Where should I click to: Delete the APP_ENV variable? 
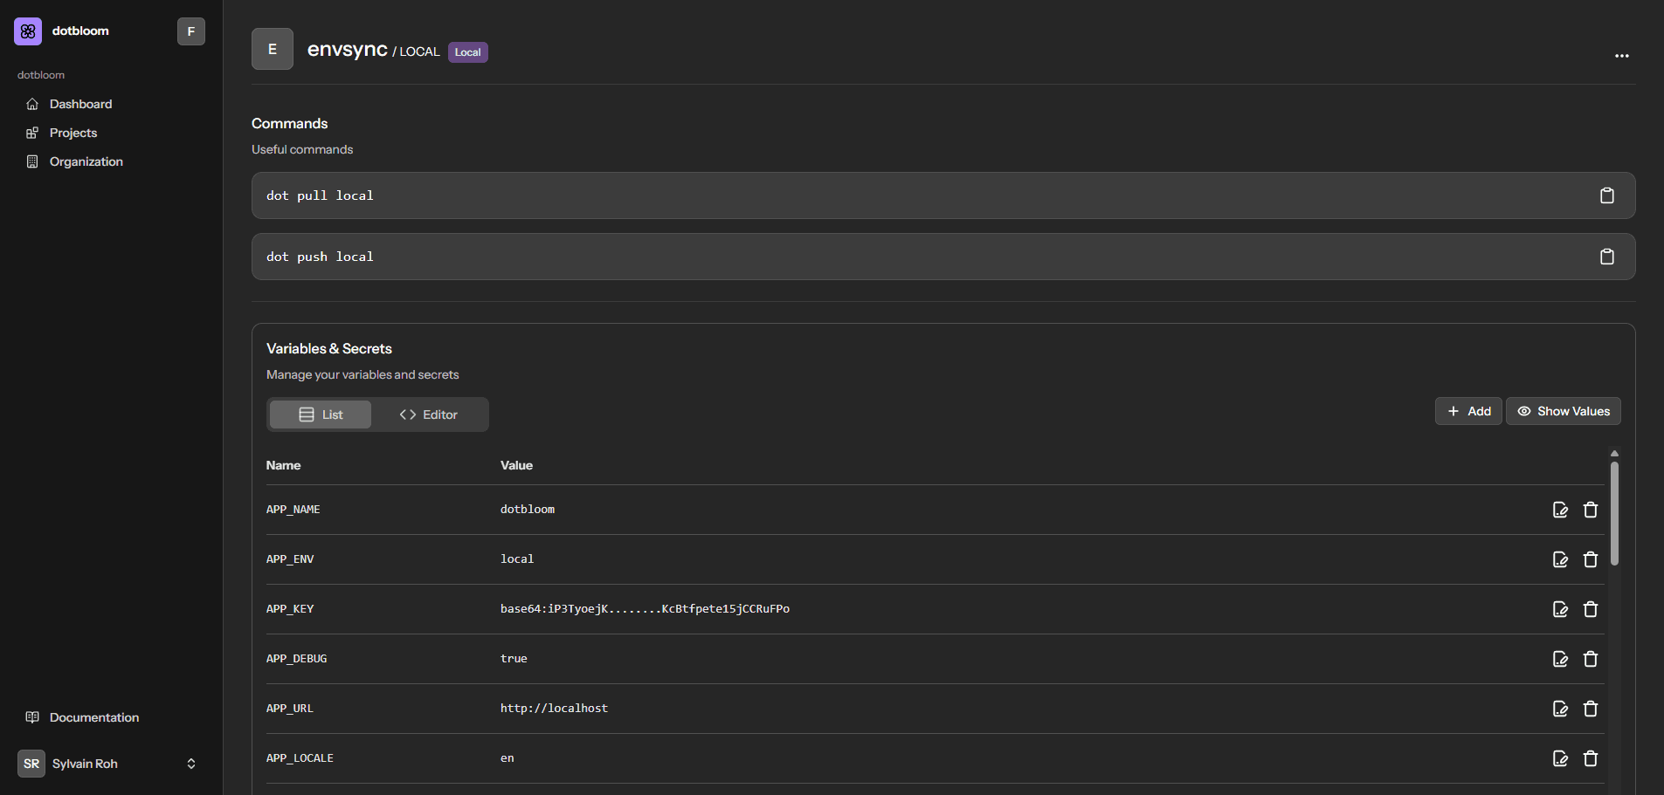point(1591,559)
